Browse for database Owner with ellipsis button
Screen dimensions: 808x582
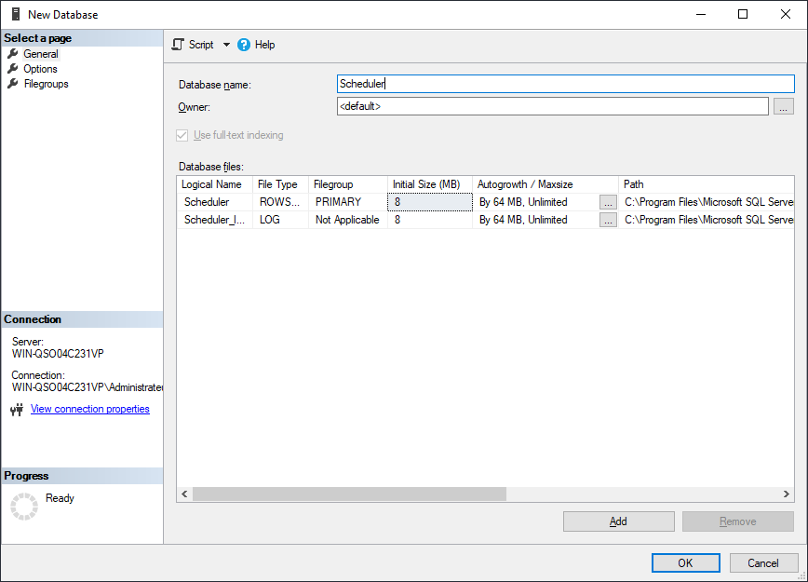tap(783, 106)
